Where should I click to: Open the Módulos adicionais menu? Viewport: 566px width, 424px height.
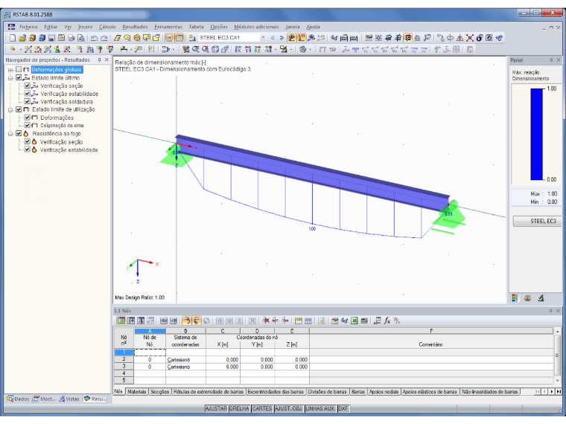[256, 27]
